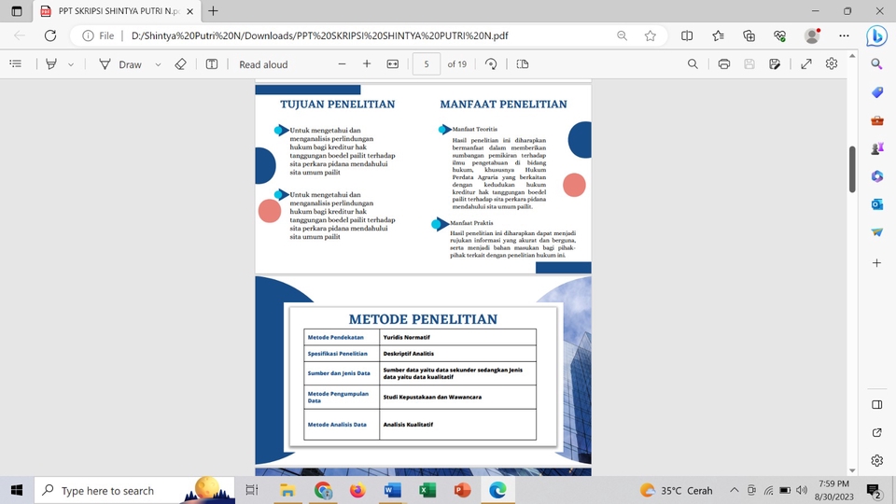Select the Erase tool
This screenshot has height=504, width=896.
pos(180,64)
